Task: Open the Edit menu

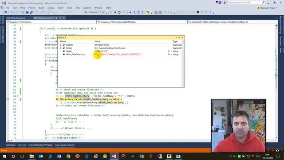Action: click(15, 8)
